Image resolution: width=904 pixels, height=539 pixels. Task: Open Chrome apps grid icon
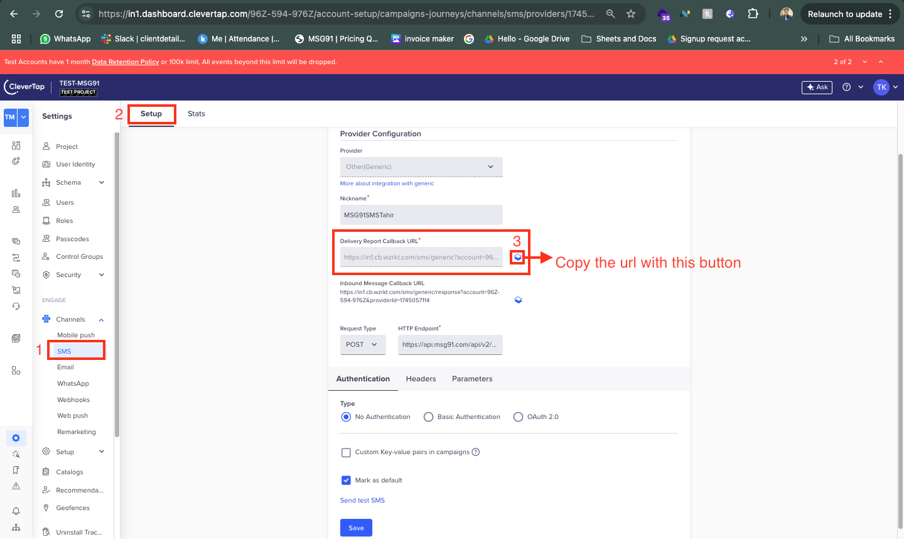[16, 39]
